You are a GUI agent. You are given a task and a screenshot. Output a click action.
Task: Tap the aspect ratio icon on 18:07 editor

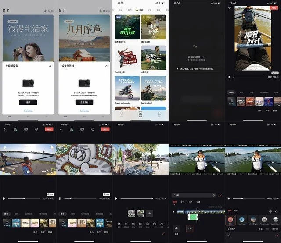(x=26, y=129)
